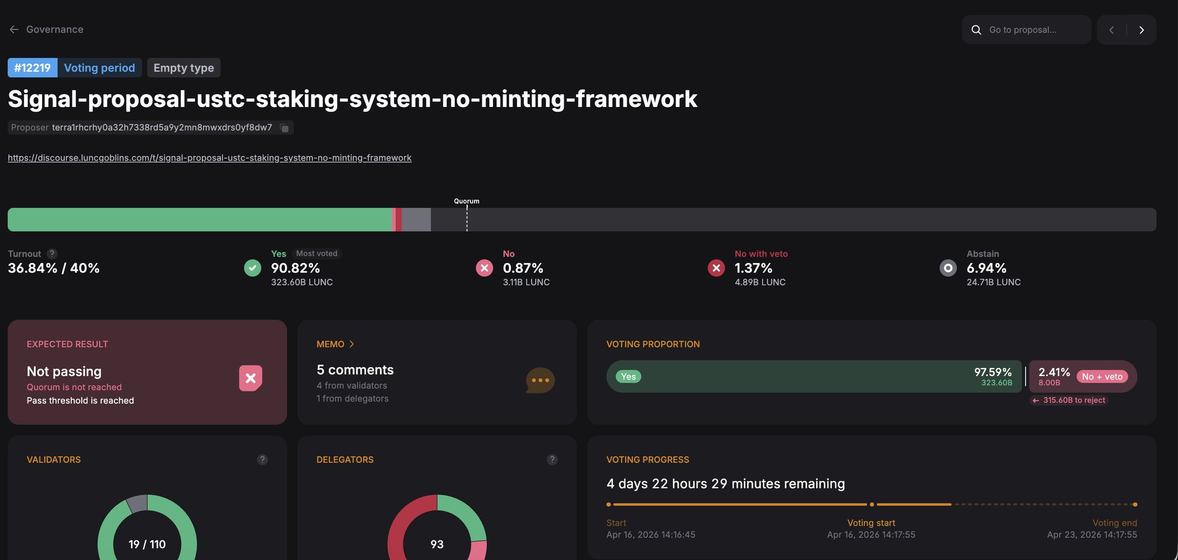
Task: Expand the Memo section
Action: tap(335, 344)
